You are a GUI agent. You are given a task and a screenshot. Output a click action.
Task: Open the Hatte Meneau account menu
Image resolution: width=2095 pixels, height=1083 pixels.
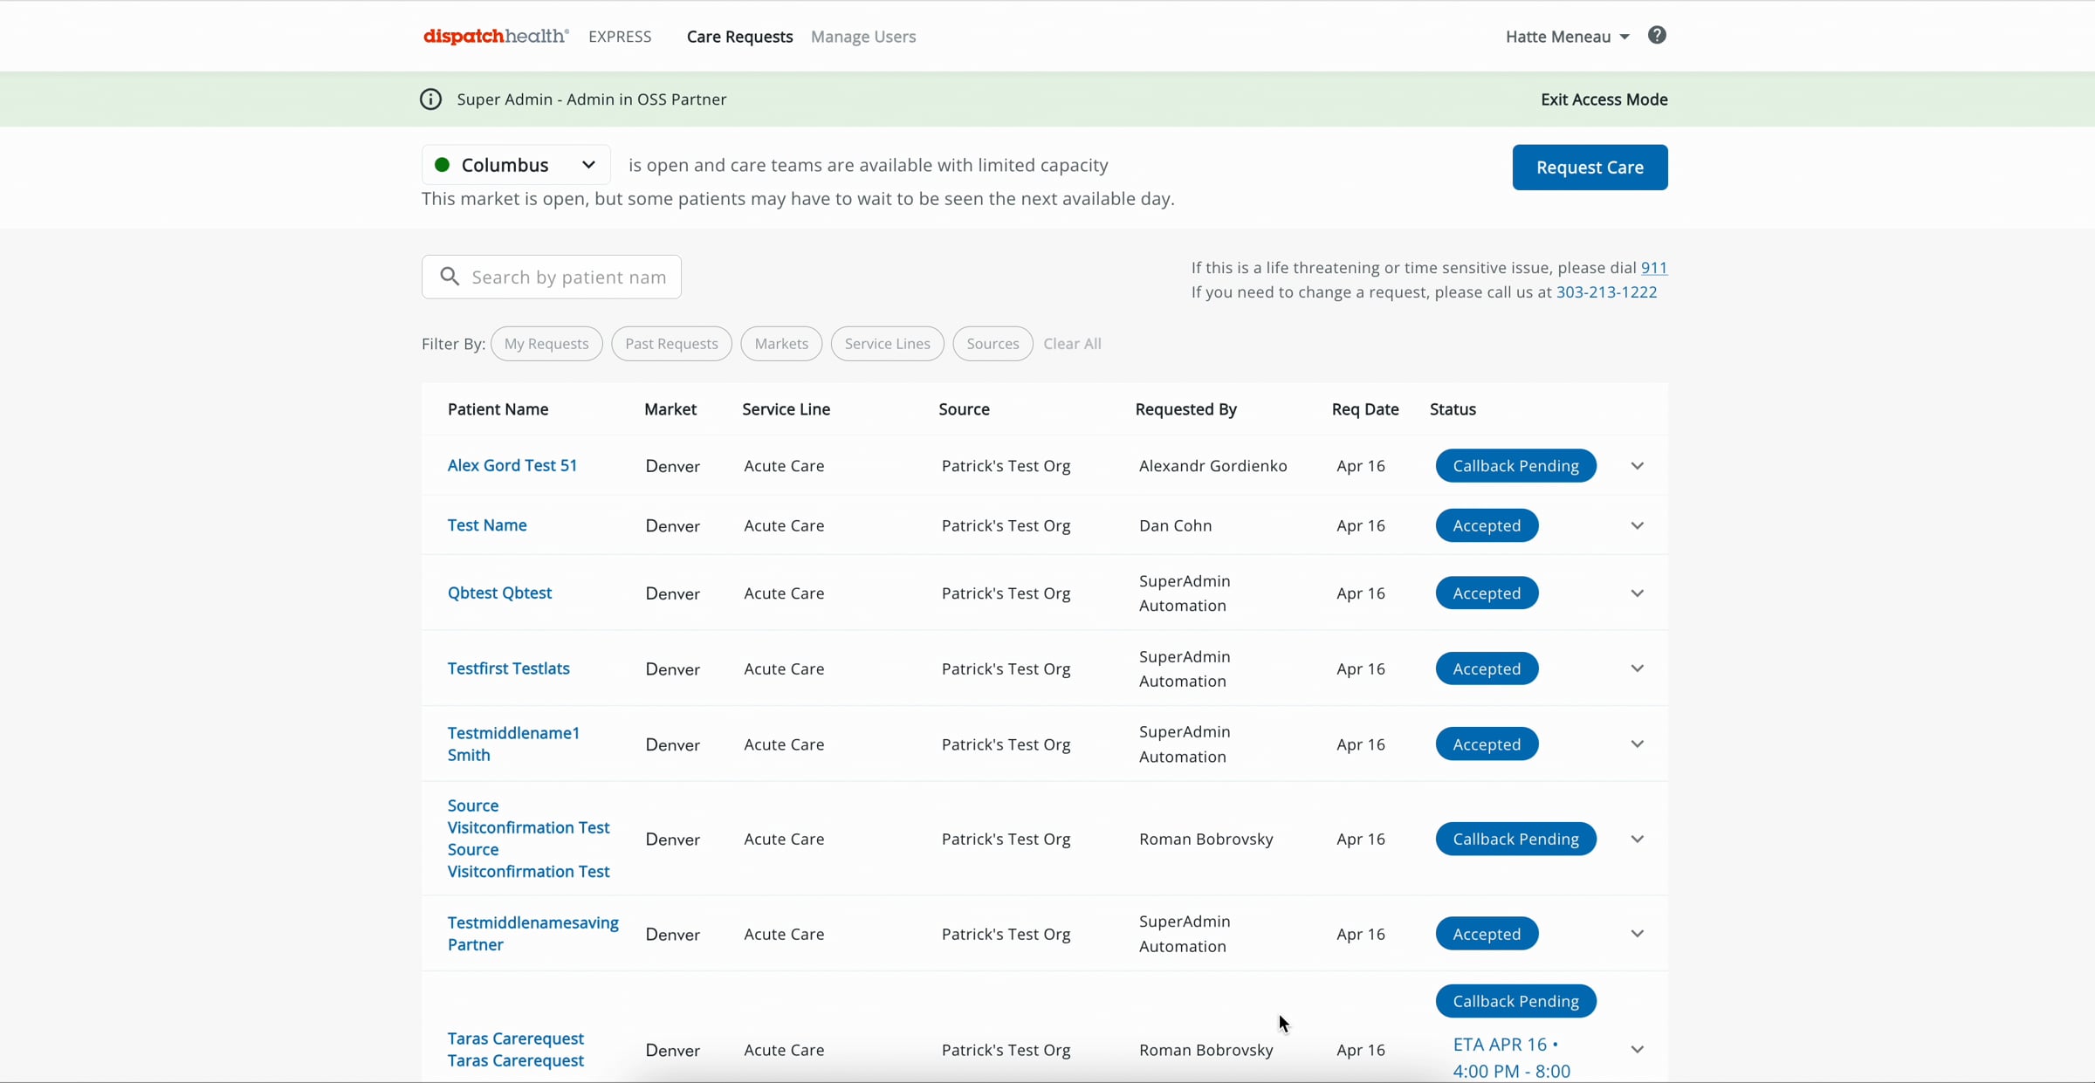tap(1565, 36)
